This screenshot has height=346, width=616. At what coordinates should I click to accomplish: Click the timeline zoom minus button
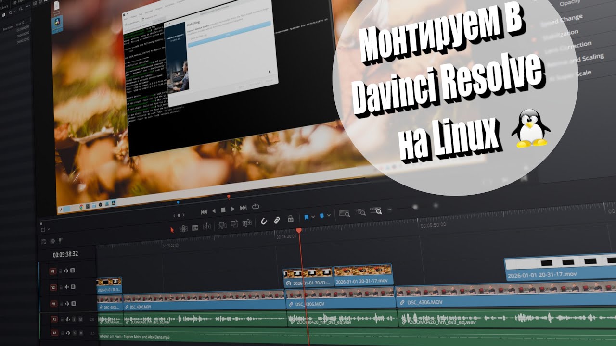(x=389, y=210)
